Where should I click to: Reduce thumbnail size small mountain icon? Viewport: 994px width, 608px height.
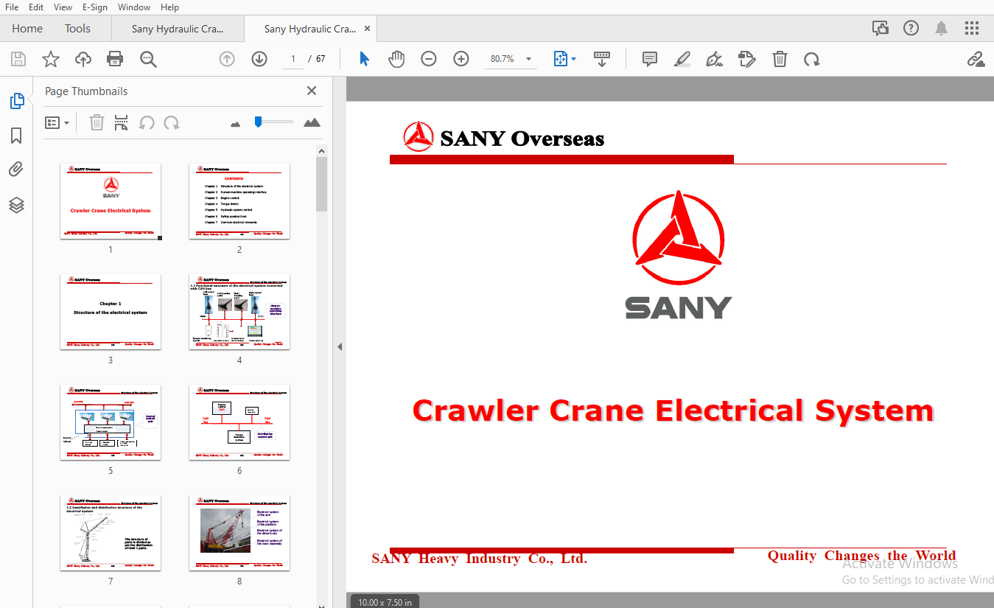(x=236, y=124)
